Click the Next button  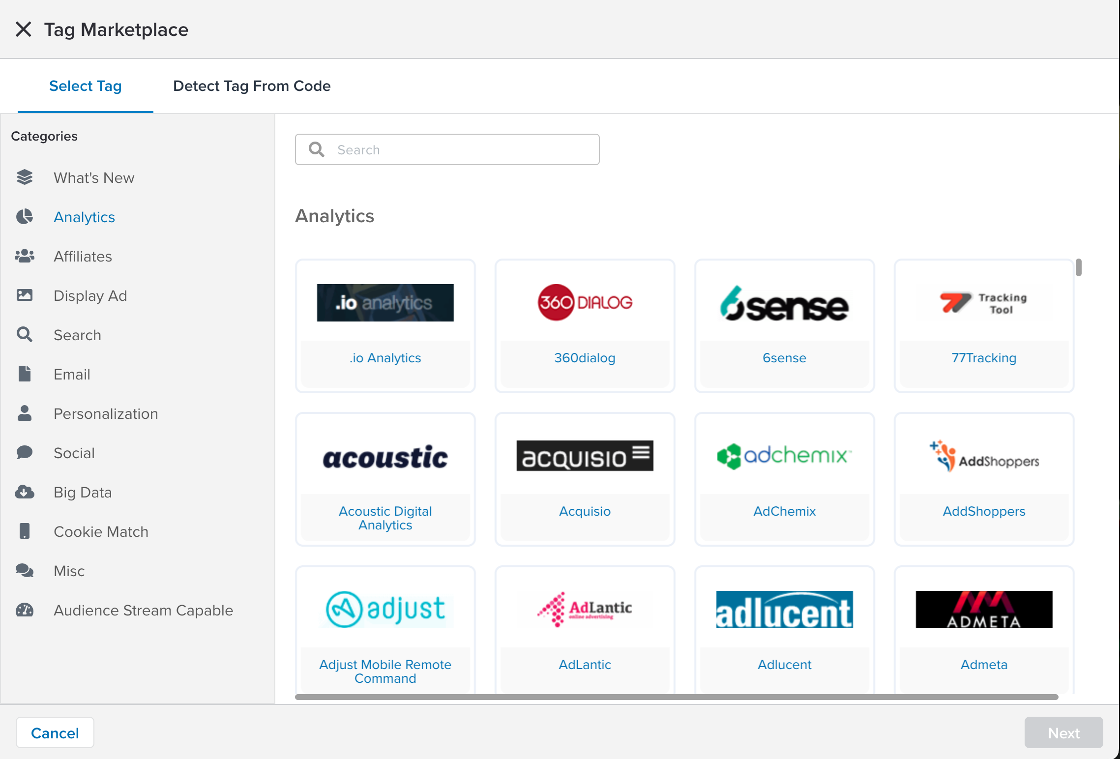click(x=1064, y=732)
